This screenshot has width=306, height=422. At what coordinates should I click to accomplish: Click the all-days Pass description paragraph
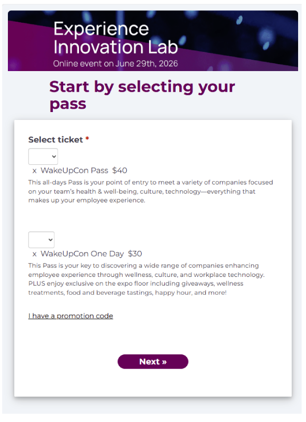(151, 192)
